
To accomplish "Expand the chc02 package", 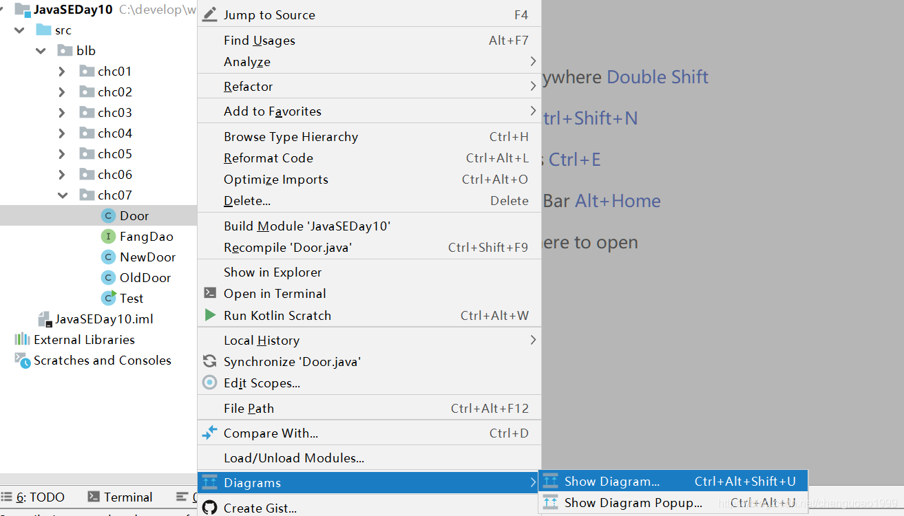I will (x=62, y=92).
